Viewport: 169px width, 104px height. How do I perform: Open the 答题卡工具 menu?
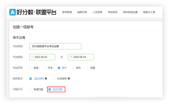pyautogui.click(x=149, y=12)
